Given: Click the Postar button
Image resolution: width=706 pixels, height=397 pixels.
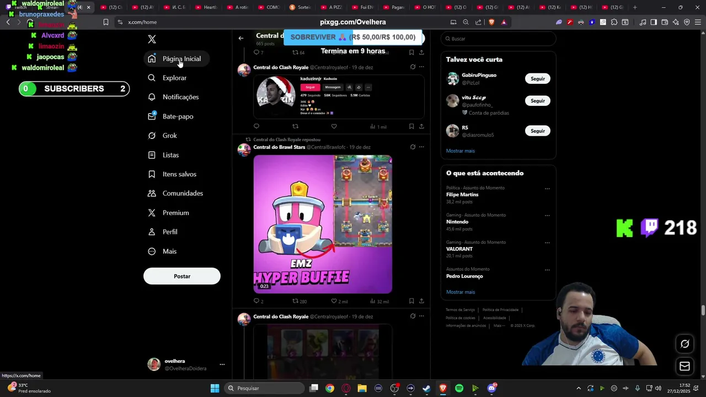Looking at the screenshot, I should click(182, 276).
